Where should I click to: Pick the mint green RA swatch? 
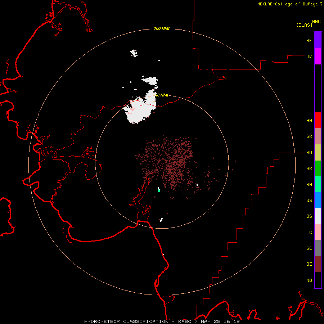click(x=318, y=184)
